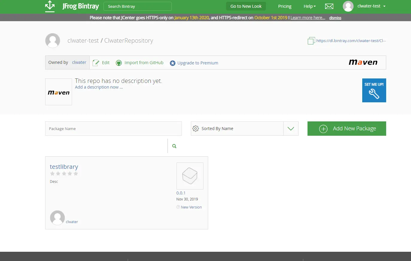Image resolution: width=411 pixels, height=261 pixels.
Task: Click the Go to New Look button
Action: coord(246,6)
